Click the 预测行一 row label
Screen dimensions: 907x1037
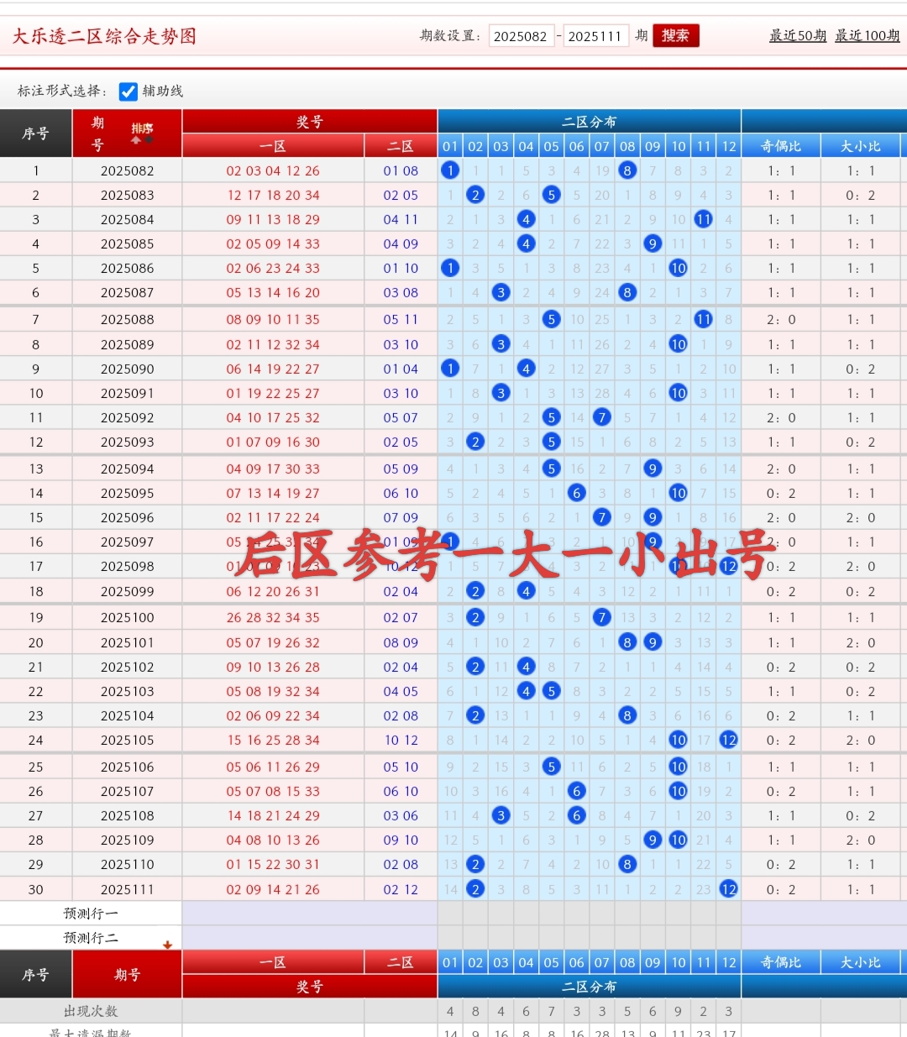(x=91, y=914)
